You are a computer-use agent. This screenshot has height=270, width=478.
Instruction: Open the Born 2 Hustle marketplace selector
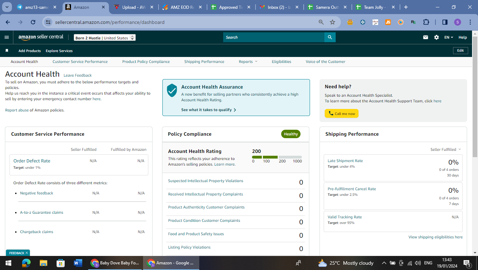(x=105, y=38)
